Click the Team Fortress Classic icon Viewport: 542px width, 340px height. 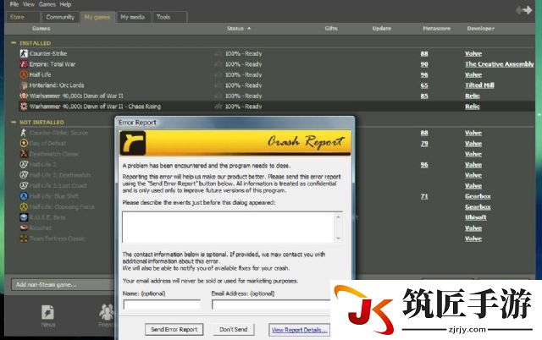(x=24, y=239)
